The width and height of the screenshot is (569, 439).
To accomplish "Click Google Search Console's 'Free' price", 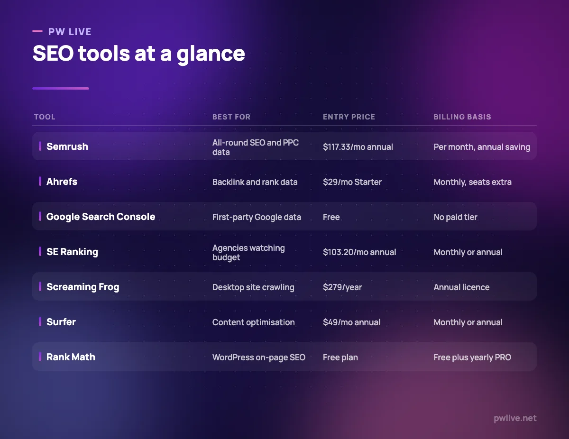I will pos(331,217).
